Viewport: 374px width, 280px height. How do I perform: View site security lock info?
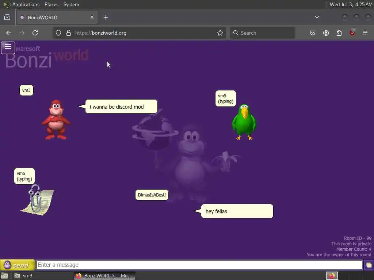tap(69, 33)
